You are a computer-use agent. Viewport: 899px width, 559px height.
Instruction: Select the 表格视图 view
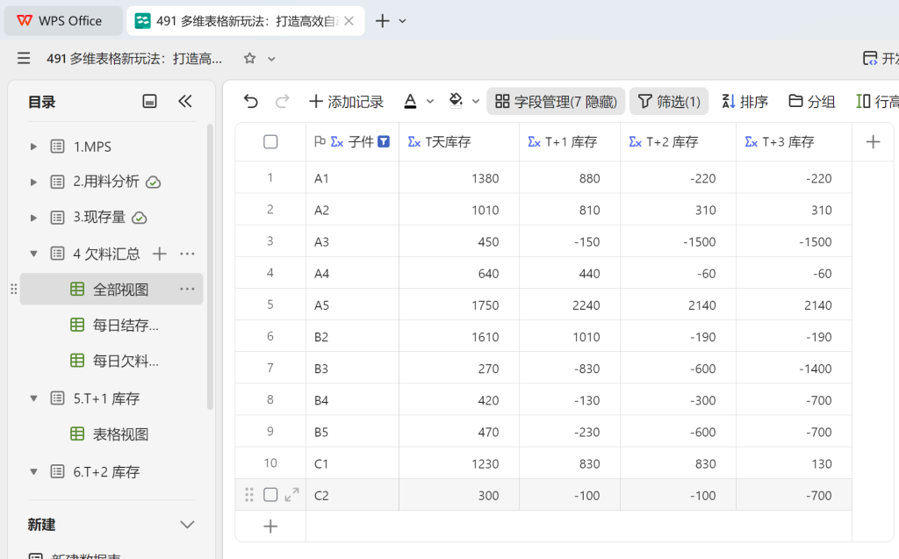tap(109, 434)
